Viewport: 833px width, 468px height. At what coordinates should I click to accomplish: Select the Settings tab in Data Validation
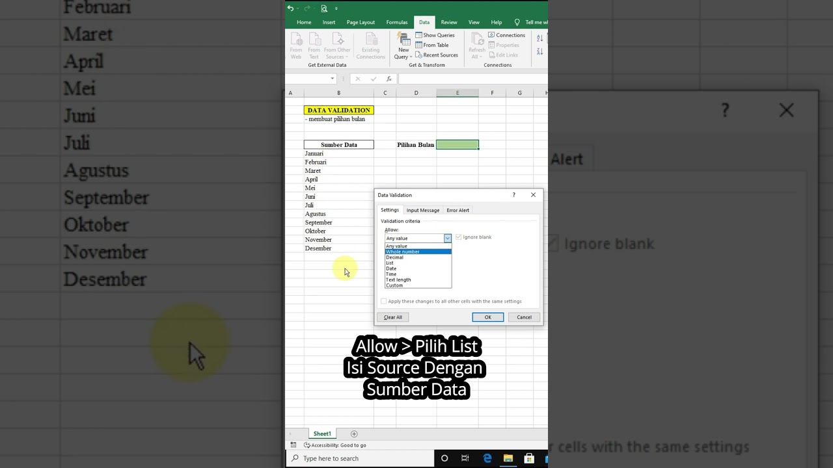pos(390,210)
